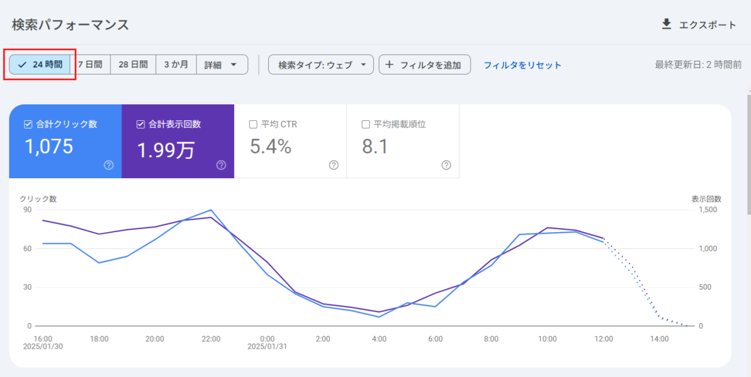Select the 24 時間 range tab
Screen dimensions: 751x377
[x=40, y=64]
